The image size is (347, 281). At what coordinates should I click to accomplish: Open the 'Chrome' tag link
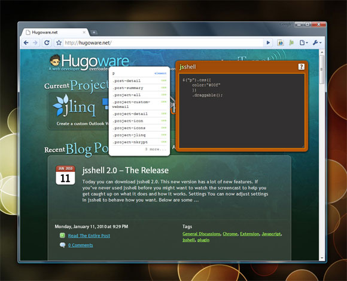[x=230, y=234]
